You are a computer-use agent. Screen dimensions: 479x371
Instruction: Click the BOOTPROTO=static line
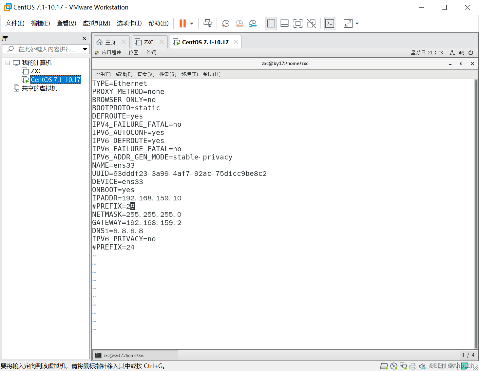(x=126, y=108)
